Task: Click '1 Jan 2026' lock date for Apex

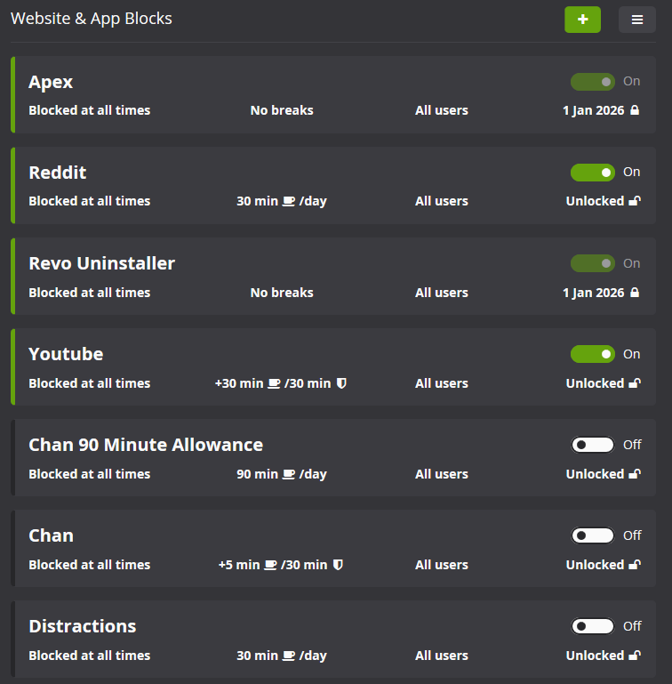Action: [x=594, y=110]
